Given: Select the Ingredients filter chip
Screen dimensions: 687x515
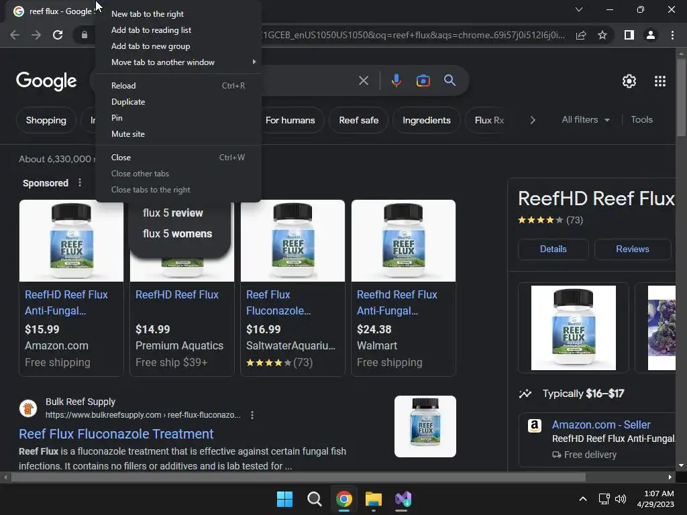Looking at the screenshot, I should [x=426, y=120].
